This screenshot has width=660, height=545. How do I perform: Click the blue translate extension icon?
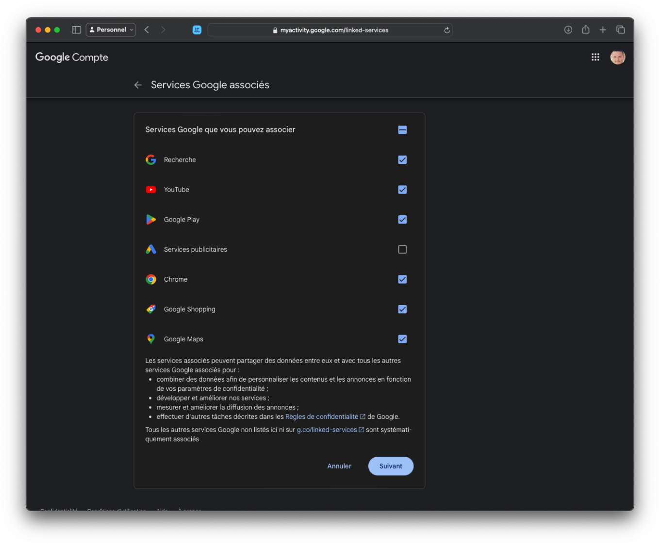pos(197,30)
